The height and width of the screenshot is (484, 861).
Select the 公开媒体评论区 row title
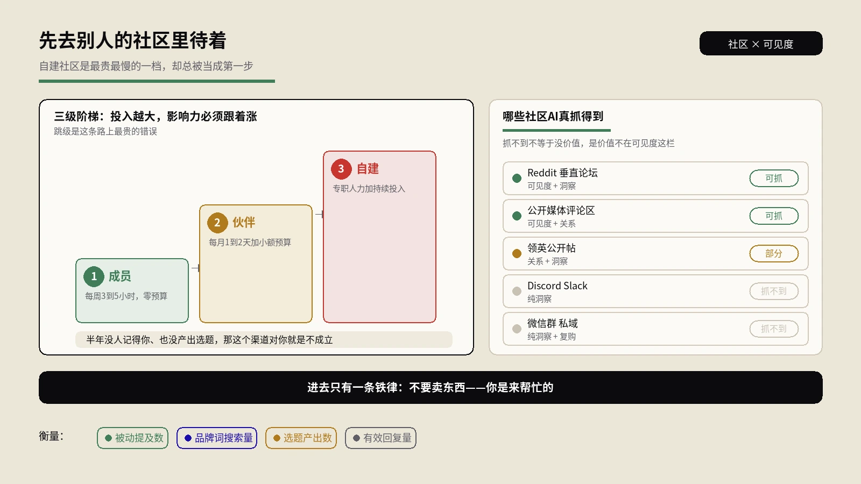pos(561,210)
